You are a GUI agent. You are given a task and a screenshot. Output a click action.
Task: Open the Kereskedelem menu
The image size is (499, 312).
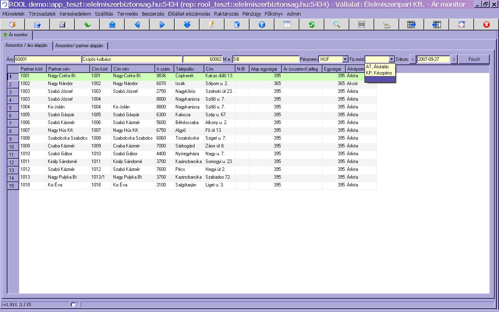[75, 14]
